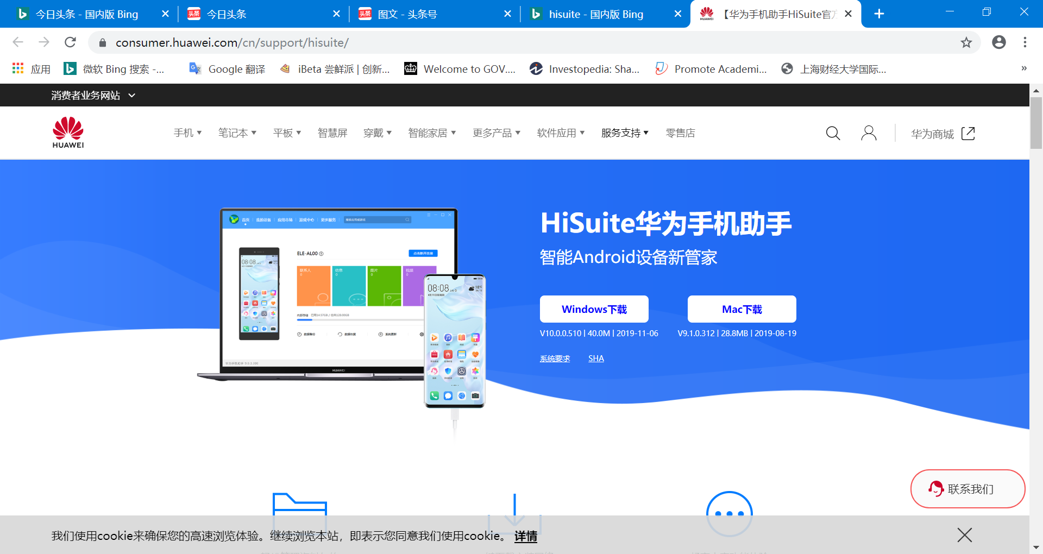This screenshot has height=554, width=1043.
Task: Click the page vertical scrollbar thumb
Action: pyautogui.click(x=1036, y=123)
